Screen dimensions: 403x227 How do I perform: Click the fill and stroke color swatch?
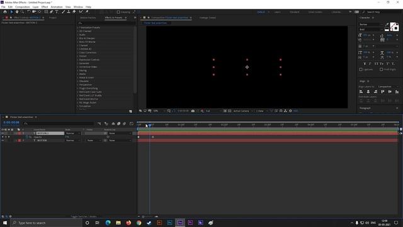pos(394,26)
